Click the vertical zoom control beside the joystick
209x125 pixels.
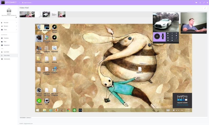(x=163, y=36)
